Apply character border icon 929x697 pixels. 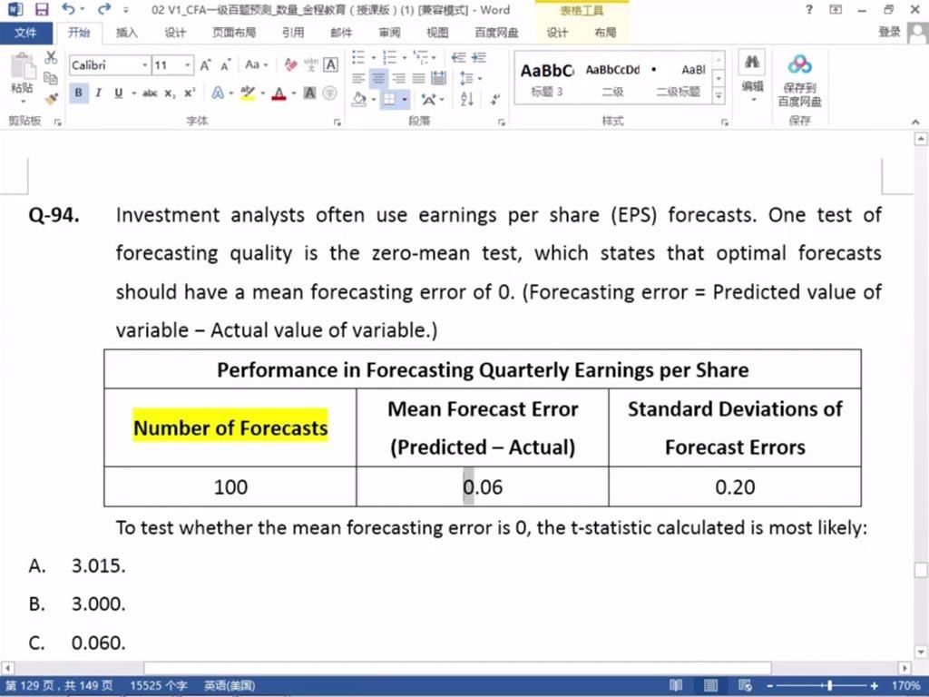330,64
